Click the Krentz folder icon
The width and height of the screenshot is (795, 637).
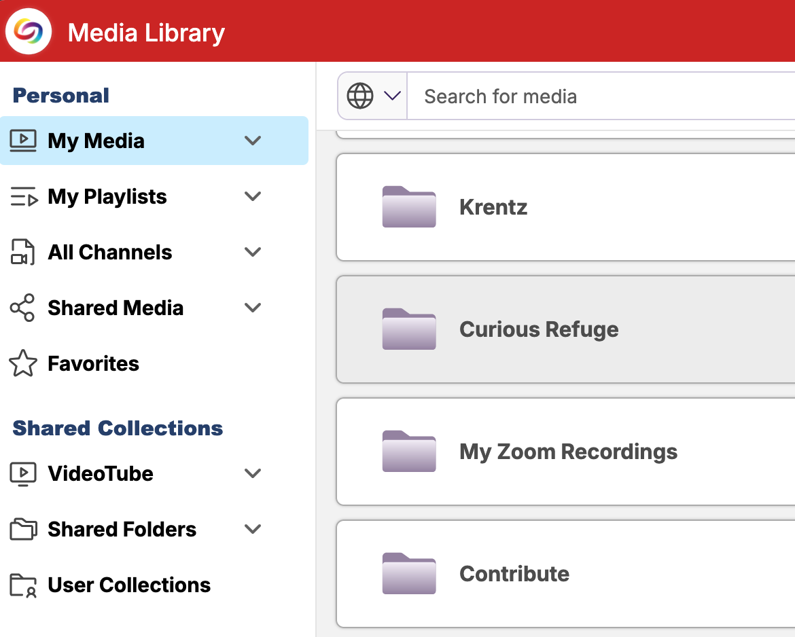point(409,206)
